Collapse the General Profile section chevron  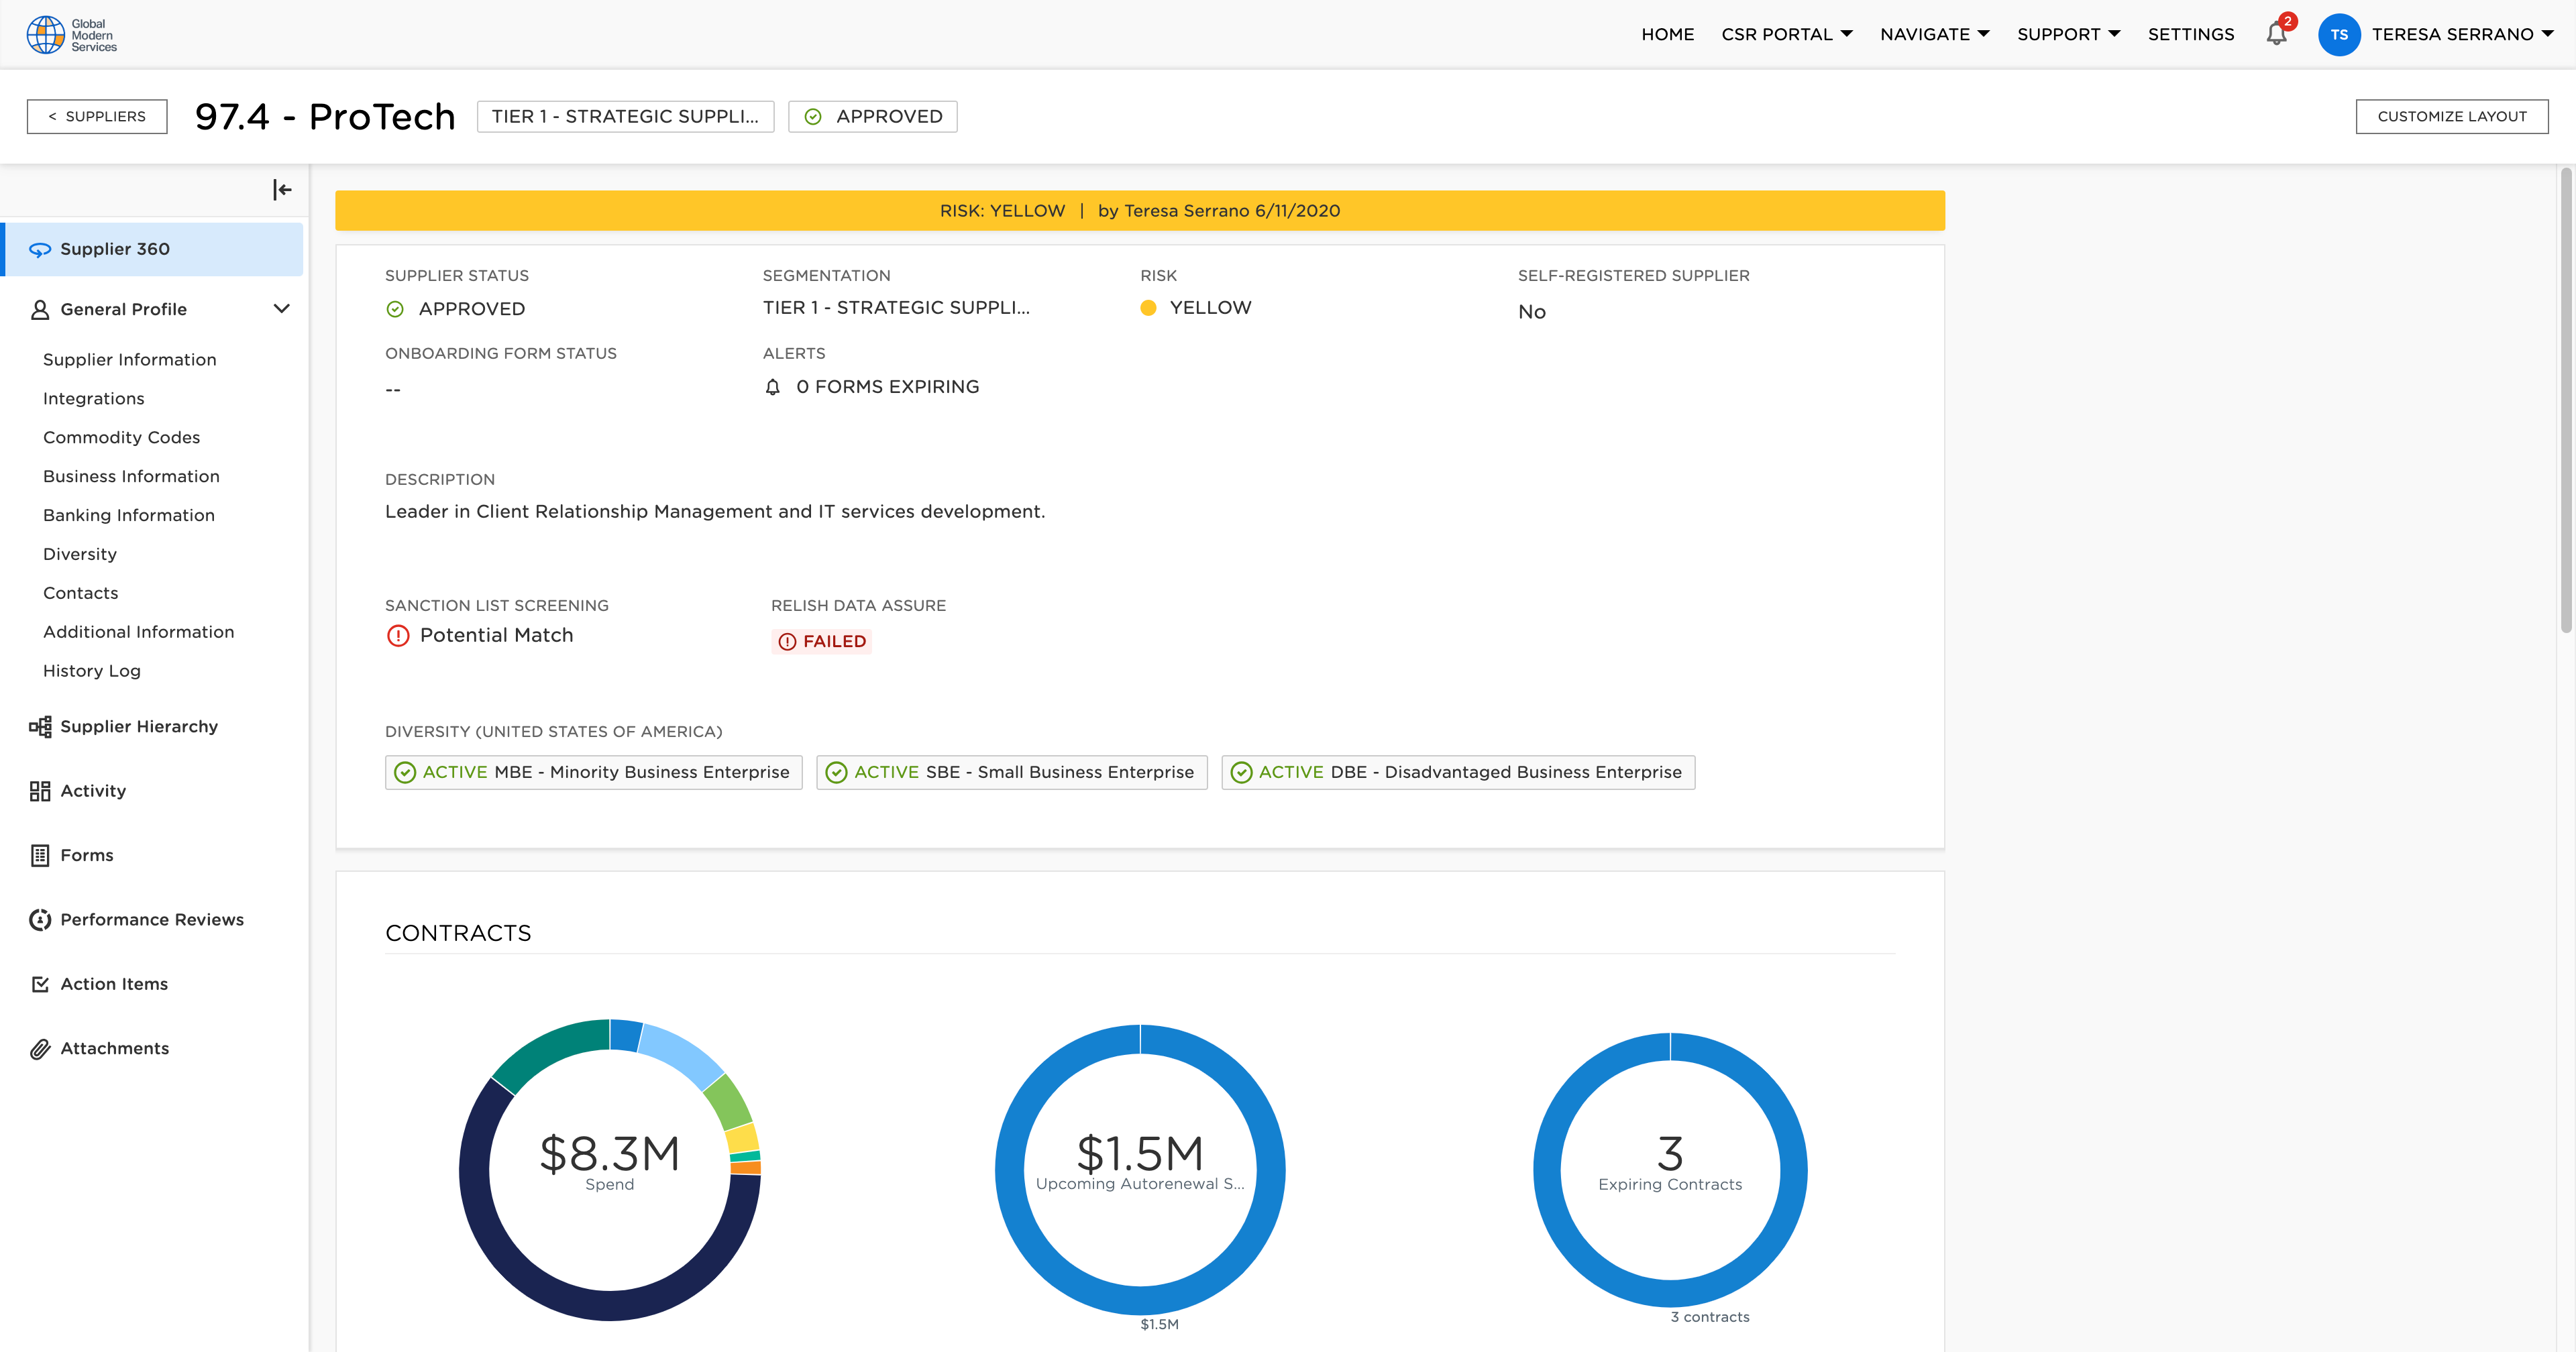coord(282,309)
